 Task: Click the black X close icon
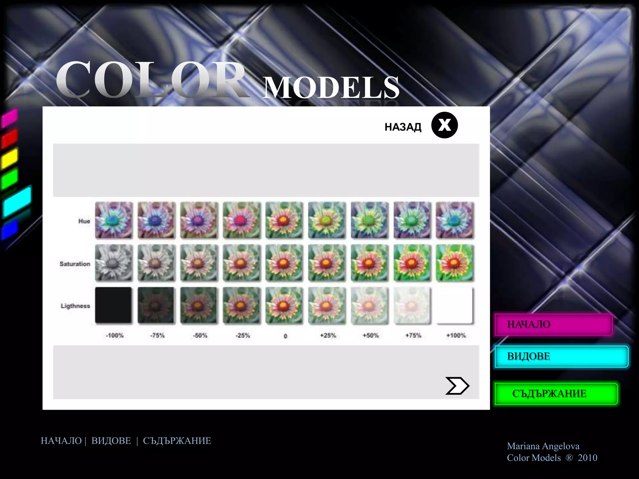coord(444,125)
